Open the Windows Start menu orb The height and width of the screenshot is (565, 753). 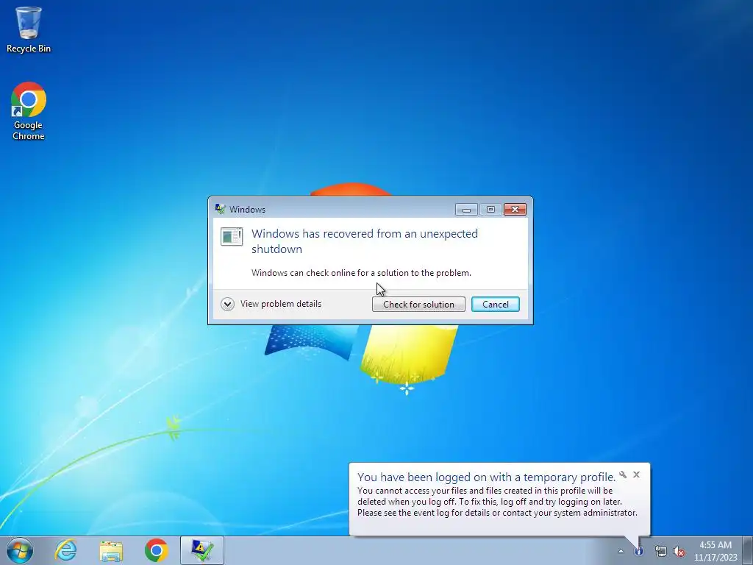coord(20,550)
